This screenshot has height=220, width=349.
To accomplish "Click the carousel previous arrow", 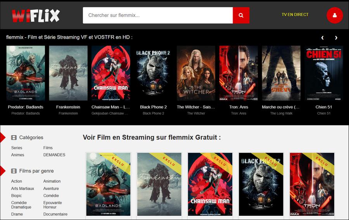I will point(322,38).
